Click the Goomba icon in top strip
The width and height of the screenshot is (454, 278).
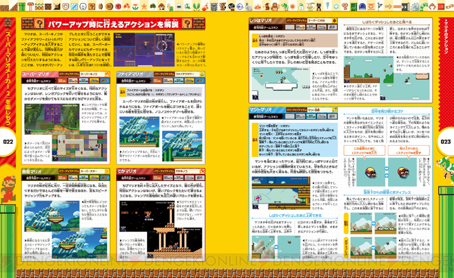click(x=161, y=6)
